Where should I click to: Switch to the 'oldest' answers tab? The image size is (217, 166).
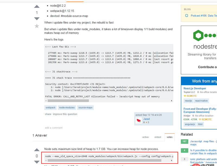pos(158,137)
